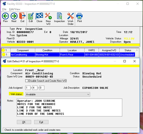Screen dimensions: 143x134
Task: Click the checkered flag Close icon
Action: point(39,17)
